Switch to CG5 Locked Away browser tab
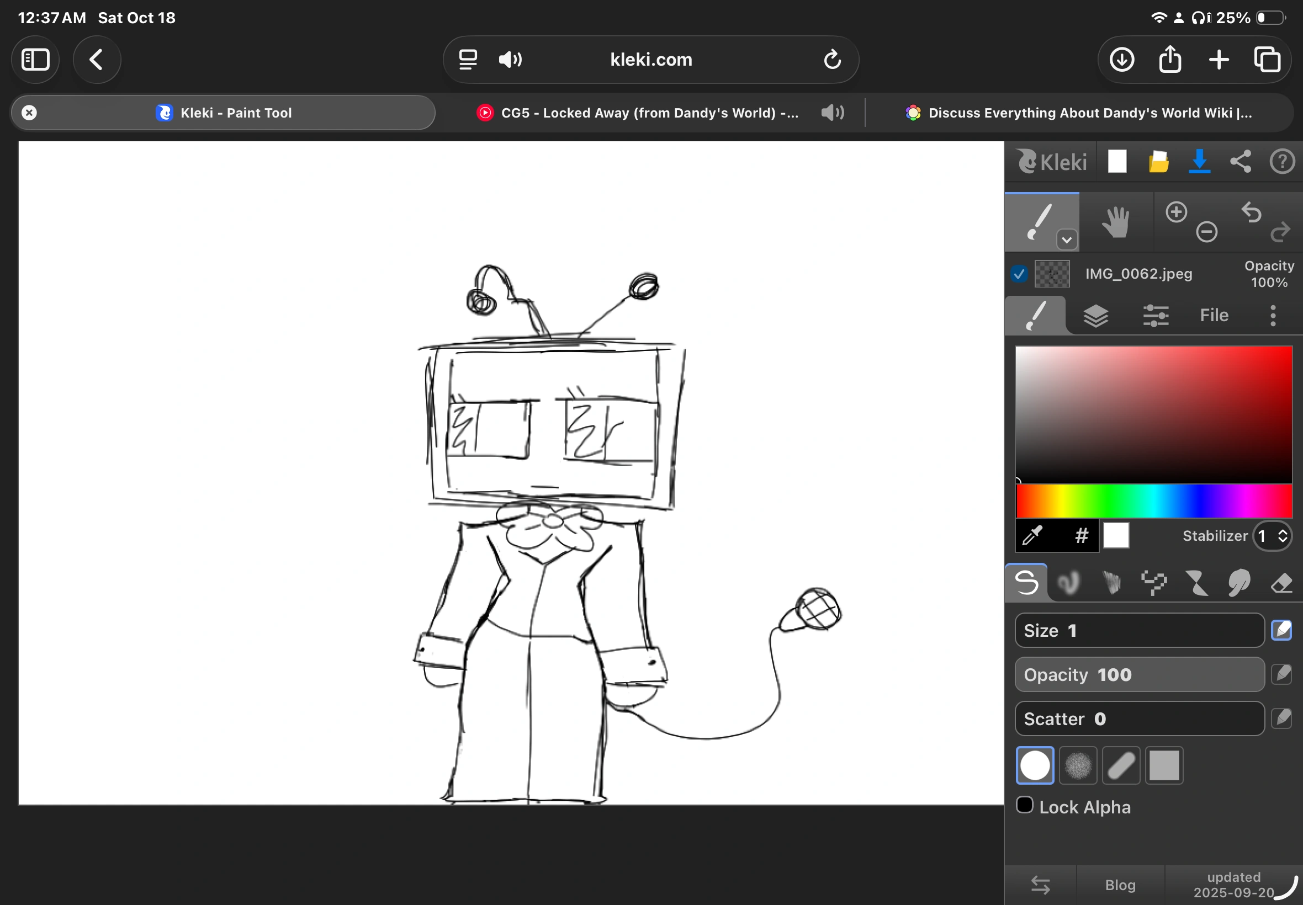The height and width of the screenshot is (905, 1303). [649, 113]
